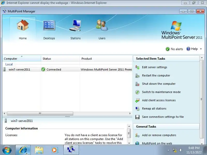This screenshot has width=207, height=155.
Task: Click MultiPoint on the web link
Action: [x=157, y=143]
